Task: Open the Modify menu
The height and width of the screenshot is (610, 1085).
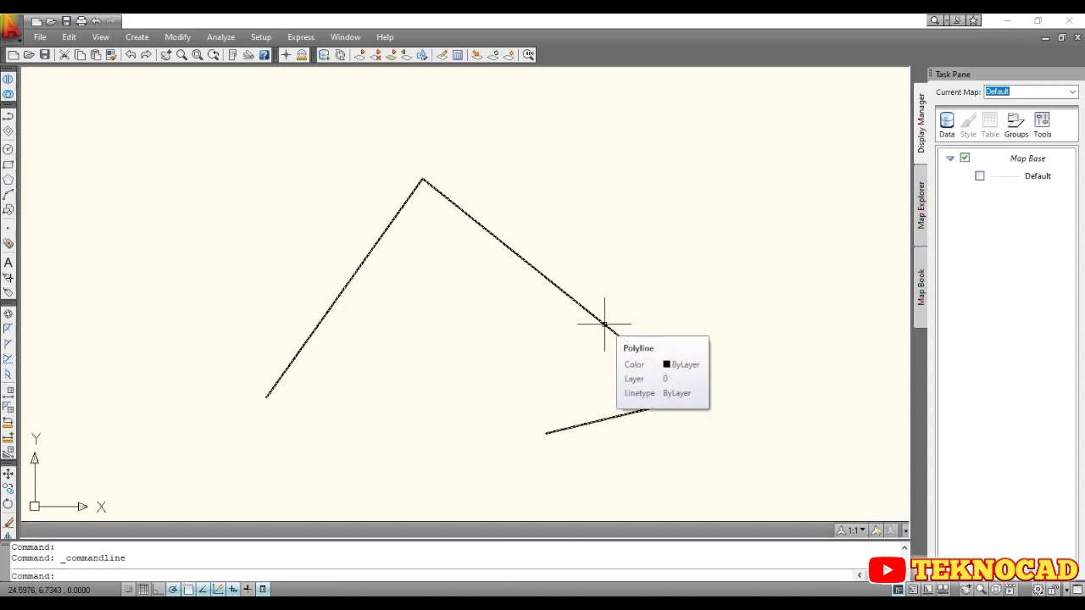Action: click(177, 37)
